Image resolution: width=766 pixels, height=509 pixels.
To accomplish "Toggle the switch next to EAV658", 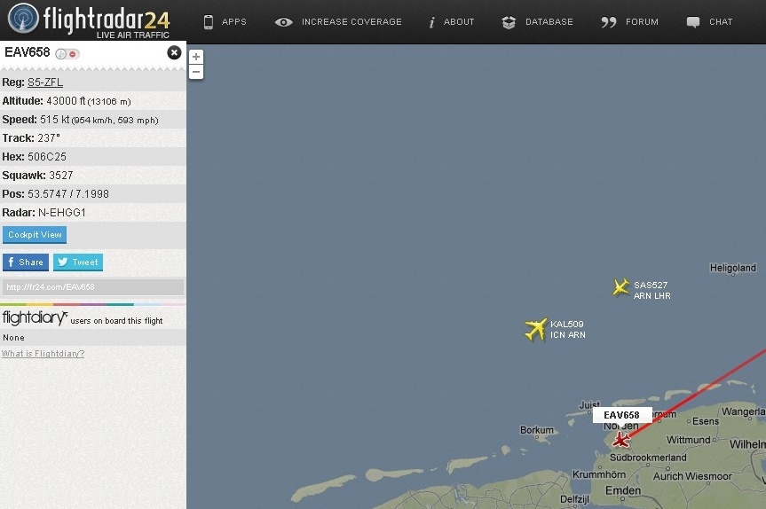I will 67,54.
